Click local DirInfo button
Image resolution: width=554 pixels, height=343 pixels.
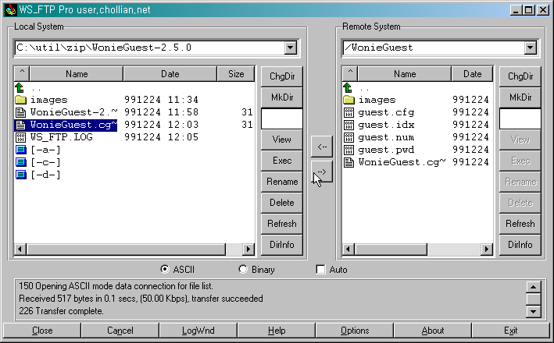click(x=282, y=245)
